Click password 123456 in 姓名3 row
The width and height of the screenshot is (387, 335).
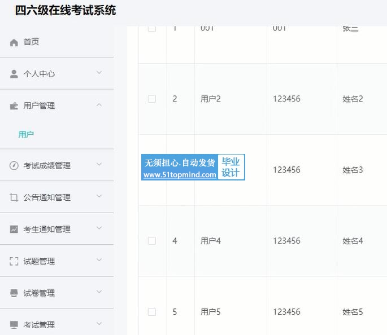tap(286, 170)
